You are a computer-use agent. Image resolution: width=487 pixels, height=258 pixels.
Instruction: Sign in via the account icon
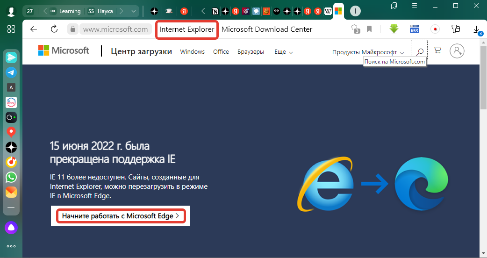(457, 50)
